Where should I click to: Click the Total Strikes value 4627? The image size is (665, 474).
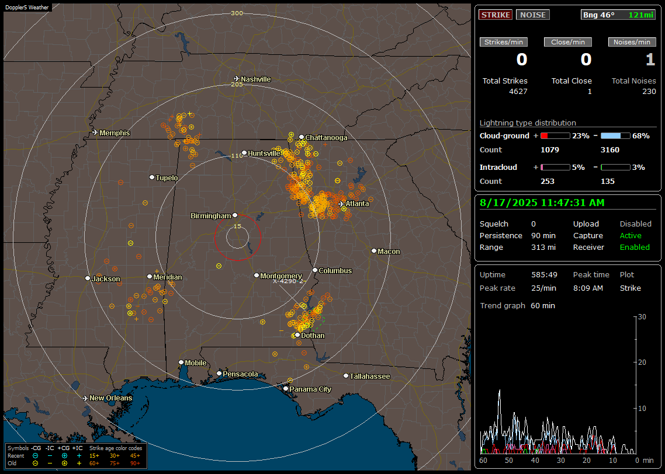518,92
